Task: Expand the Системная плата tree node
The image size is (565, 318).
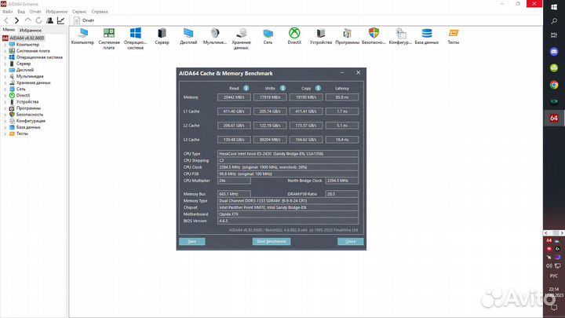Action: pos(5,51)
